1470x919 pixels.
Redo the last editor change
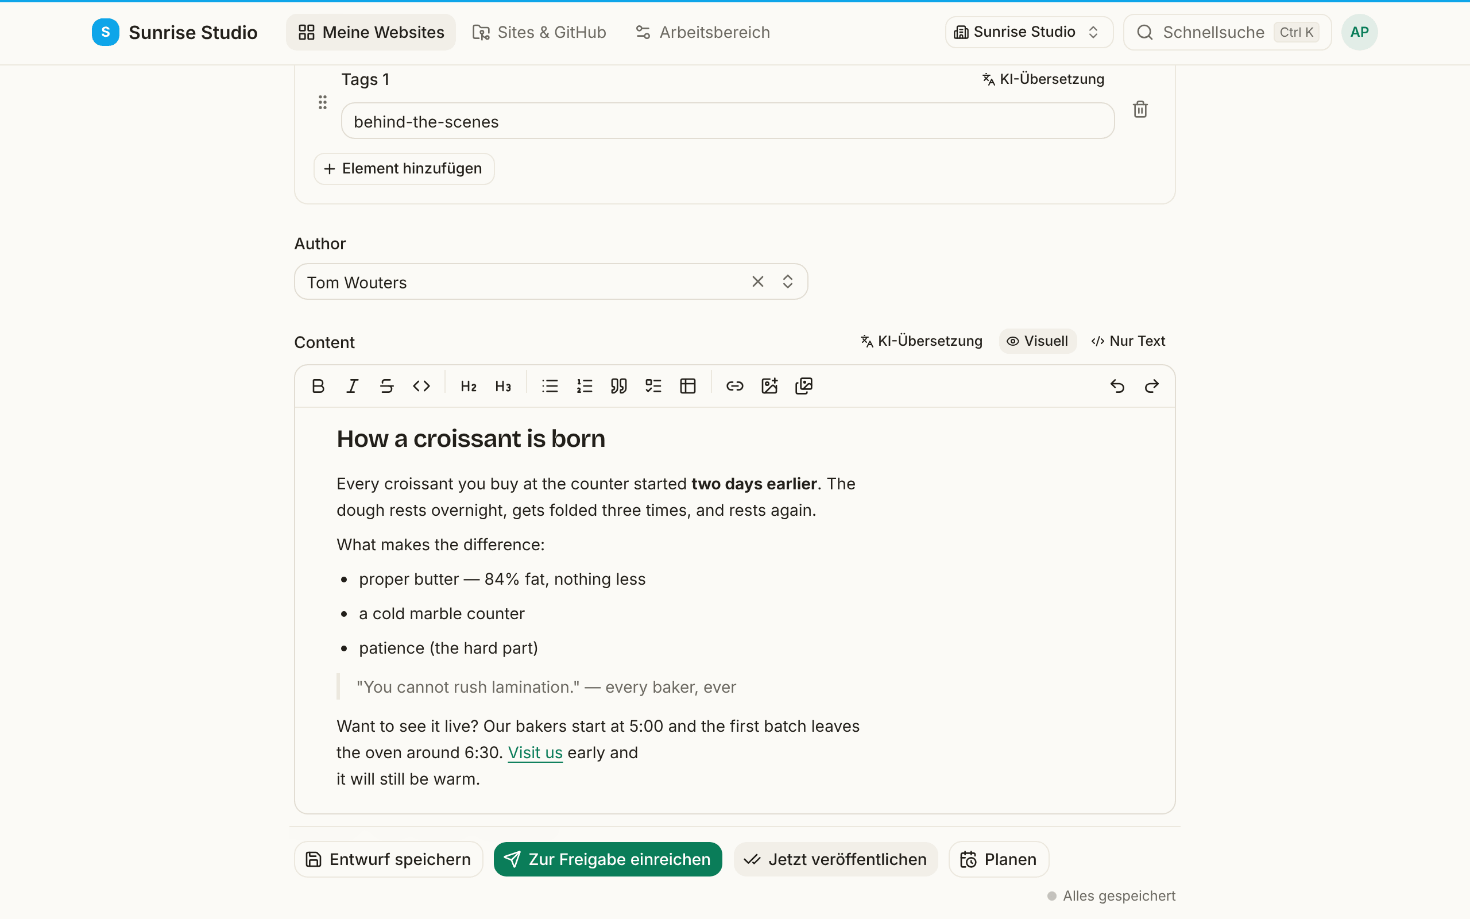[x=1152, y=386]
